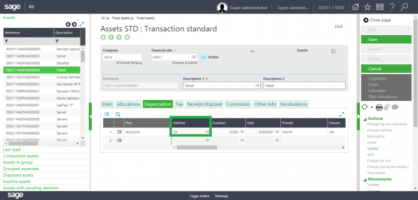Click the Cancel button
Image resolution: width=418 pixels, height=200 pixels.
click(386, 68)
